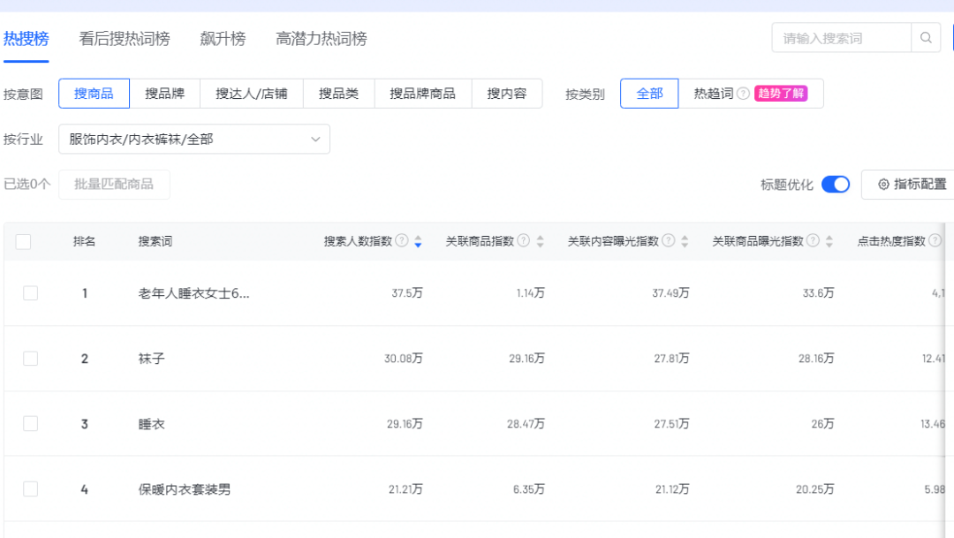The image size is (954, 538).
Task: Click the help icon beside 点击热度指数
Action: [934, 239]
